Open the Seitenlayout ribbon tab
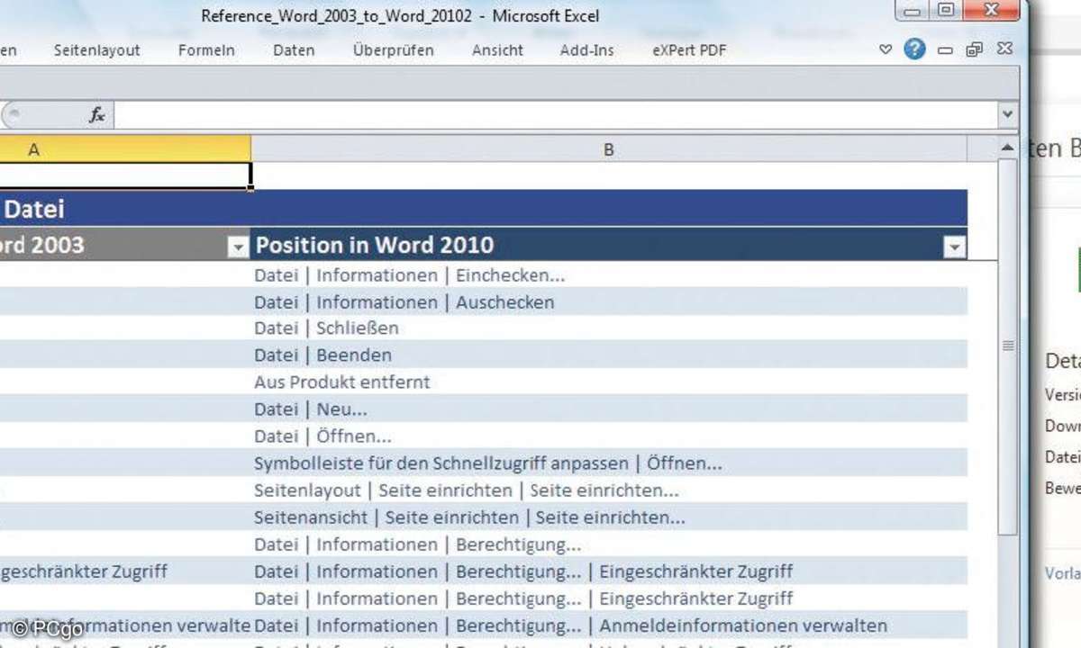 pos(96,50)
